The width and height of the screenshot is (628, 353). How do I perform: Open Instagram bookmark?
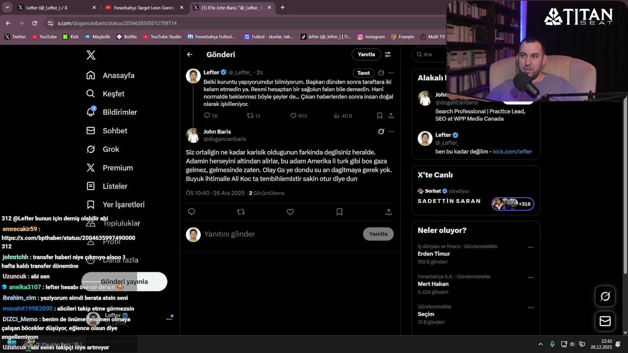coord(371,37)
